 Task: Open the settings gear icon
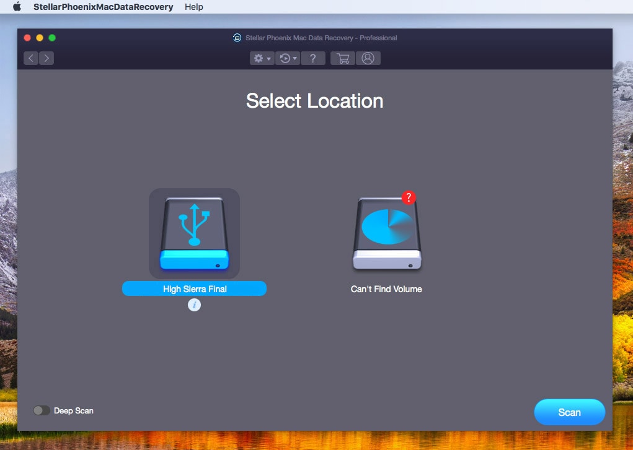[258, 58]
